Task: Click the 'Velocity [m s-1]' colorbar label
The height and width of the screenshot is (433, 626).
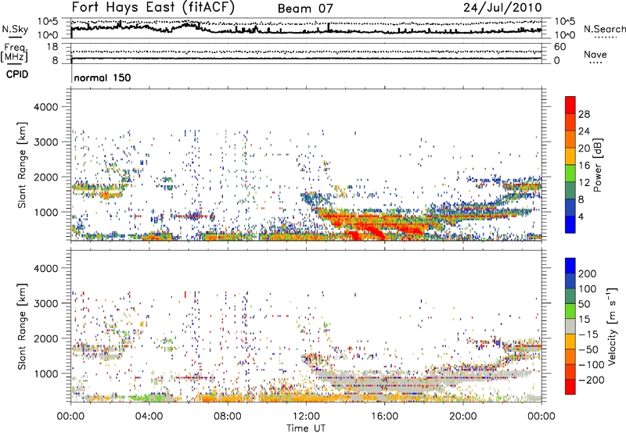Action: tap(613, 326)
